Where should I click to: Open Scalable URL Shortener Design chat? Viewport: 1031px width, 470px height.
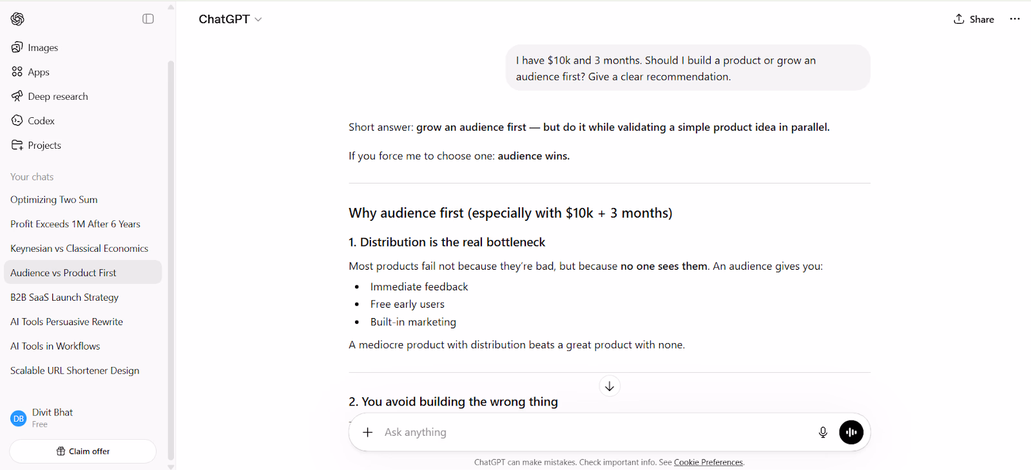click(x=82, y=371)
